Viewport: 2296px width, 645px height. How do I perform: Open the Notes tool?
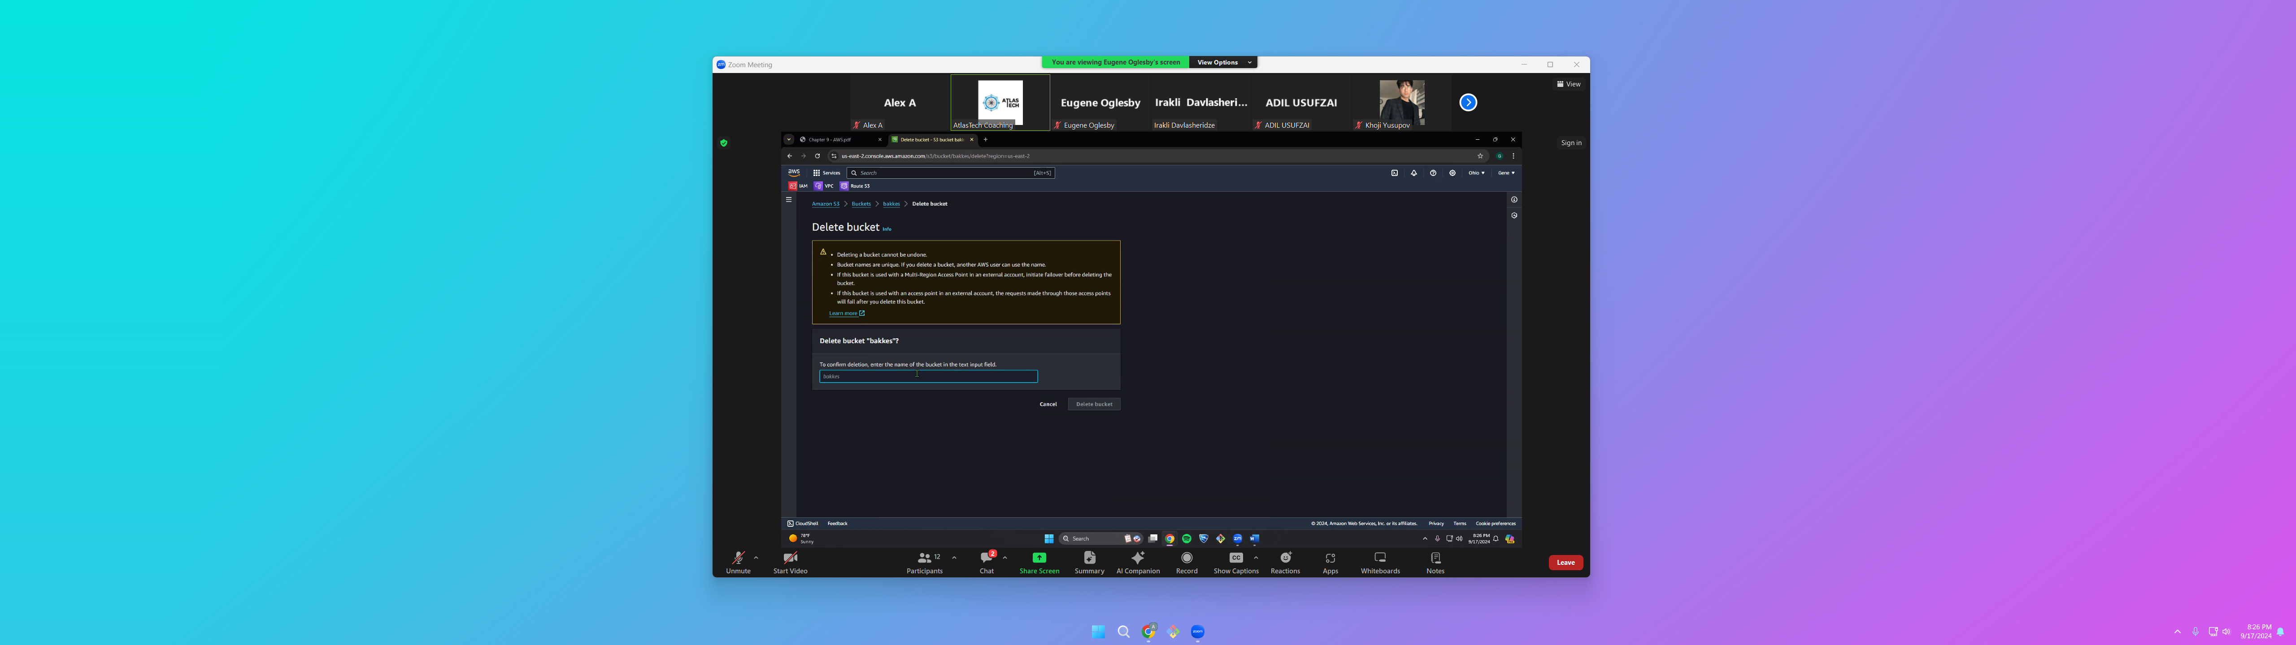tap(1435, 559)
